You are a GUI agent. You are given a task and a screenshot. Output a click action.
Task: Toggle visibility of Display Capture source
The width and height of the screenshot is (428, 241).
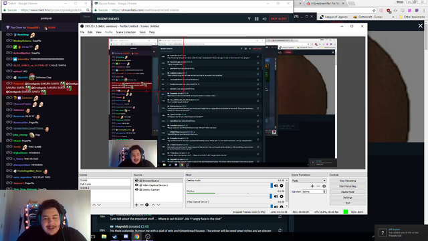click(136, 189)
